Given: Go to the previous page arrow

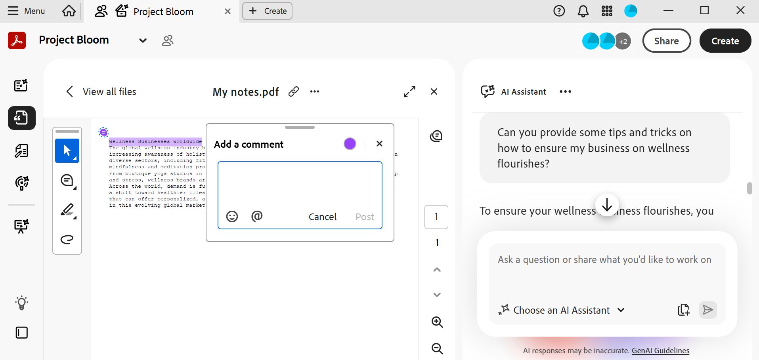Looking at the screenshot, I should (437, 270).
